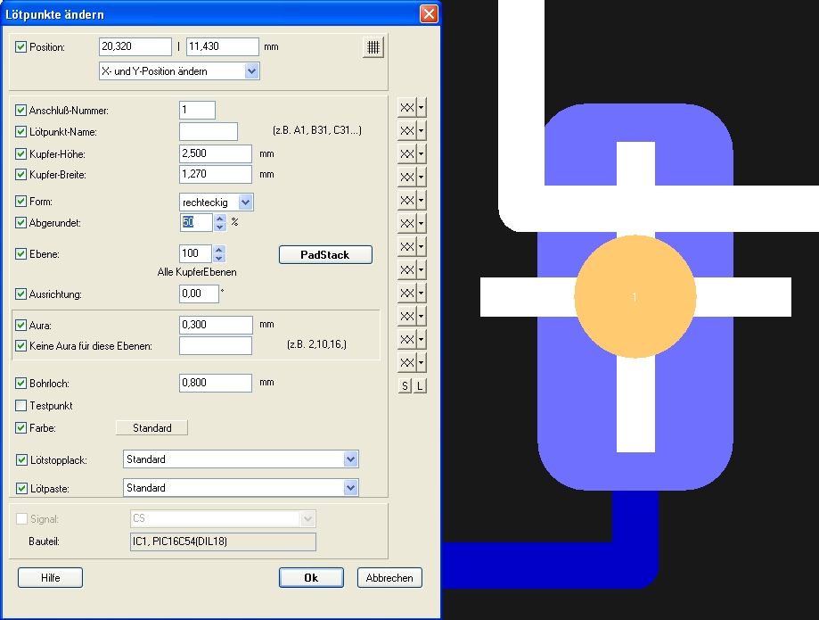Open the Form dropdown showing rechteckig

point(246,203)
